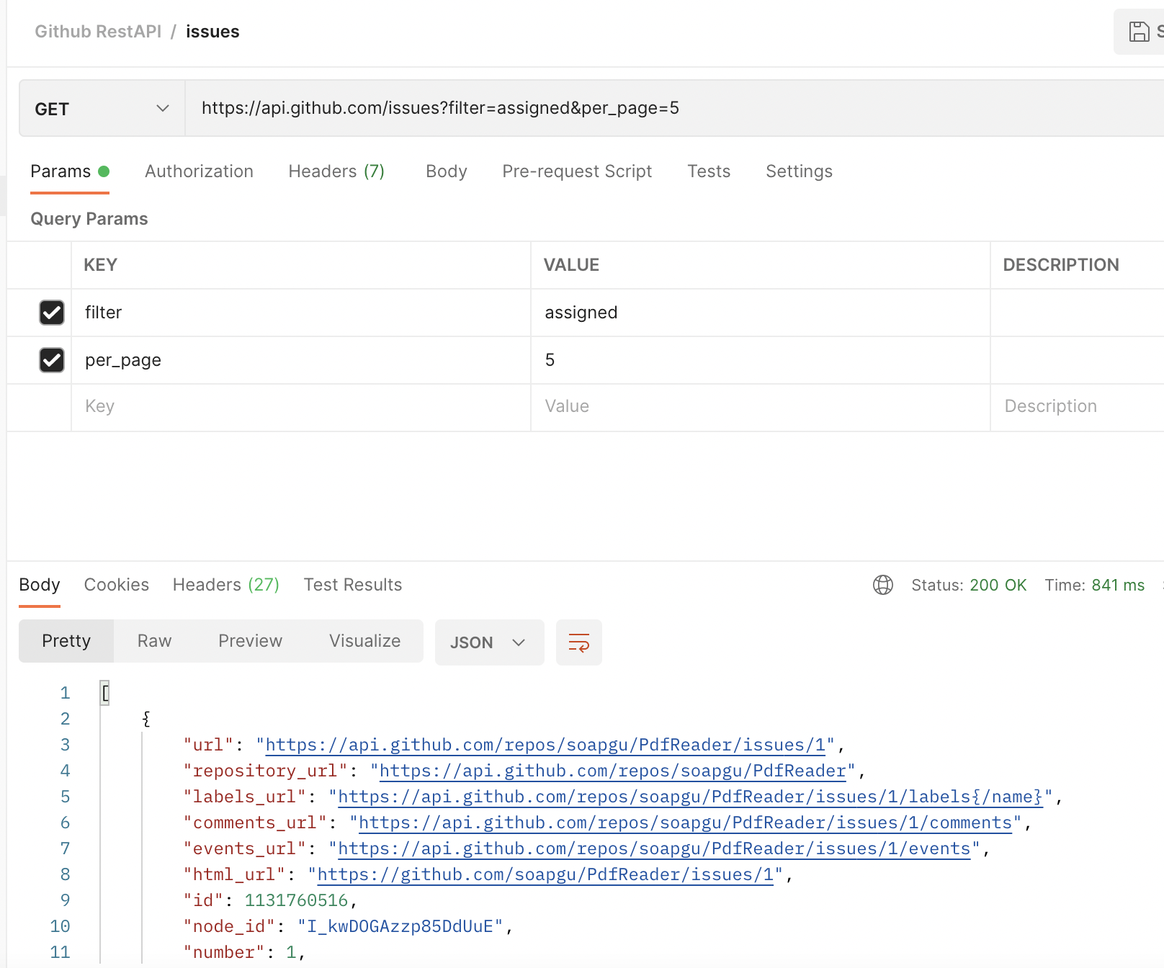Edit the per_page value '5' cell
The image size is (1164, 968).
(761, 360)
